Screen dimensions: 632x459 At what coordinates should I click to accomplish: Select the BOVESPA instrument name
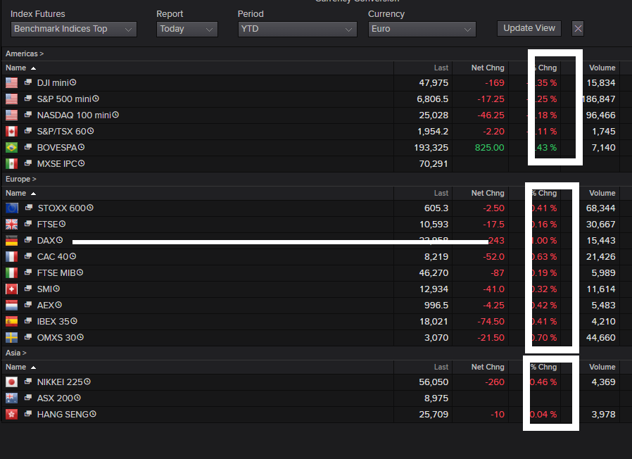point(57,147)
